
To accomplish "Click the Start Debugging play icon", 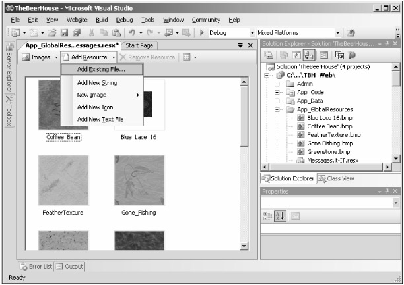I will (x=202, y=32).
